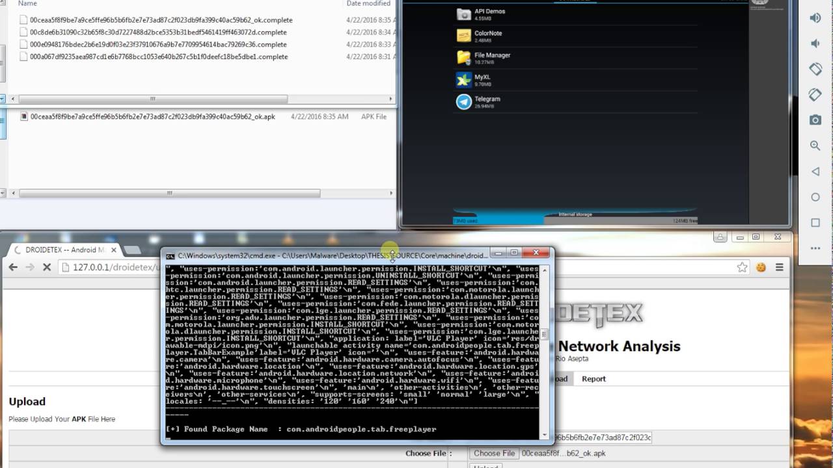Click the 'Found Package Name' line in cmd
The height and width of the screenshot is (468, 833).
coord(301,429)
